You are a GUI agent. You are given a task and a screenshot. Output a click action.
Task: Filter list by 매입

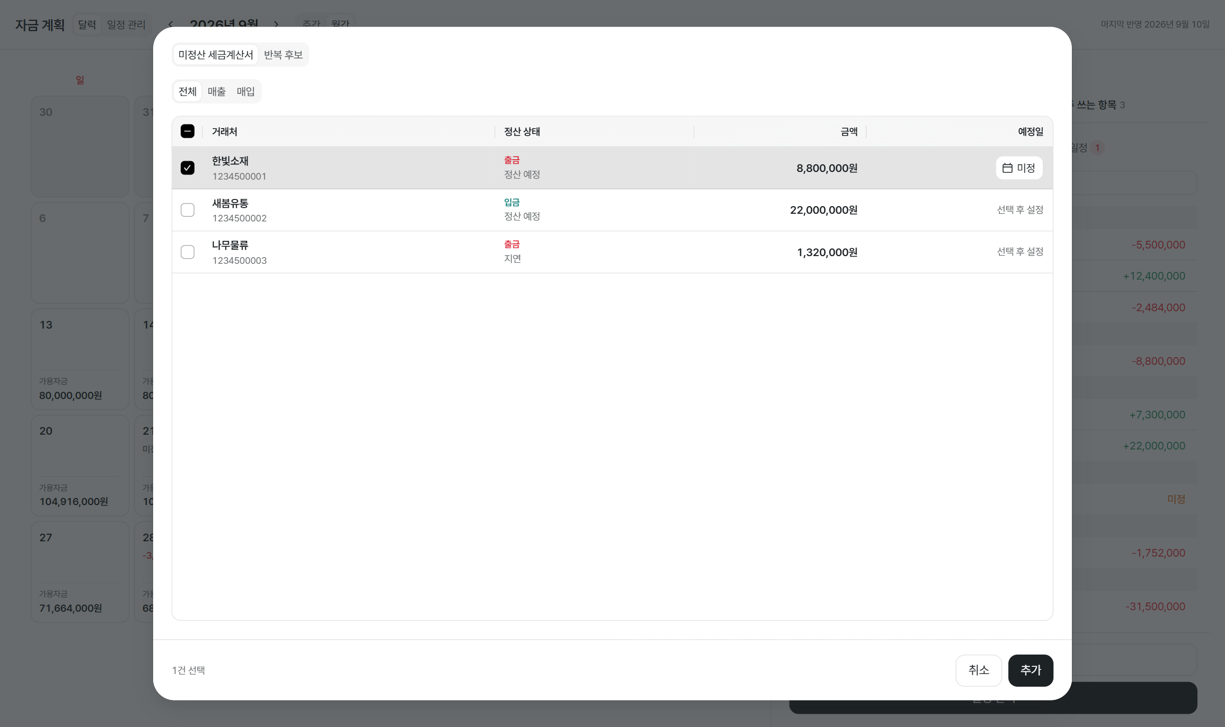(x=246, y=91)
